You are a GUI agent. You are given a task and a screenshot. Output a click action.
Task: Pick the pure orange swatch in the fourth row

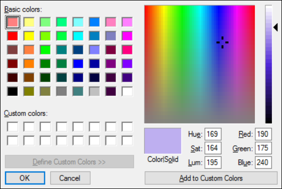[29, 64]
